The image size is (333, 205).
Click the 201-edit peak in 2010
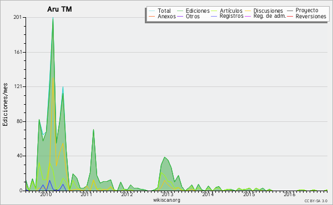coord(53,18)
